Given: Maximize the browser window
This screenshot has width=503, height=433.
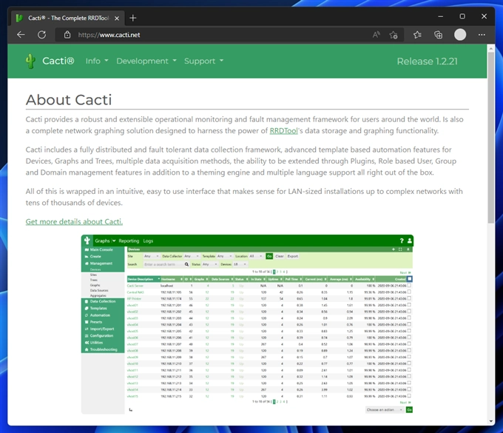Looking at the screenshot, I should click(462, 16).
